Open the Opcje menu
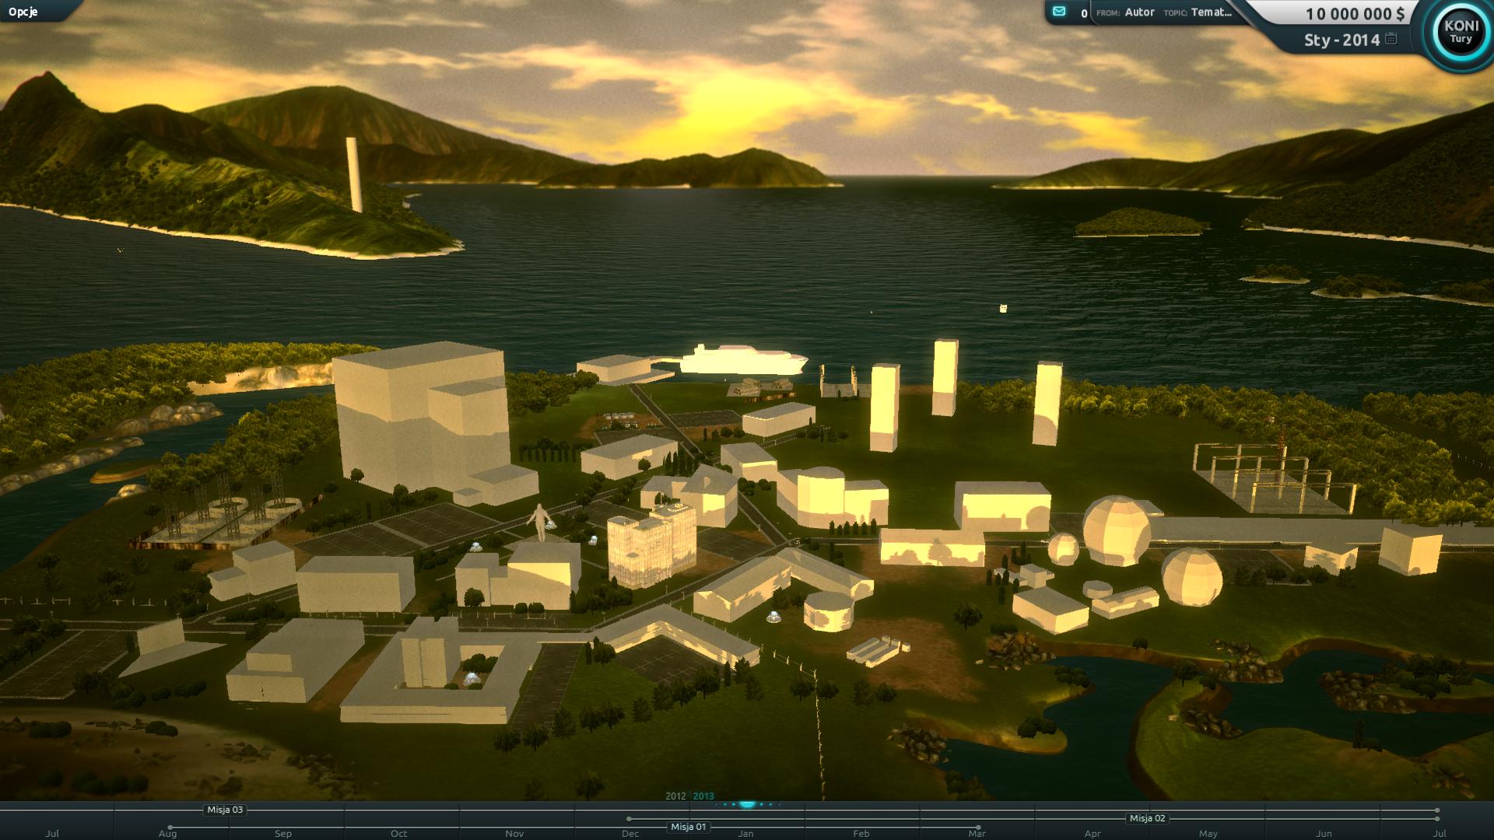Screen dimensions: 1494x840 pyautogui.click(x=23, y=12)
